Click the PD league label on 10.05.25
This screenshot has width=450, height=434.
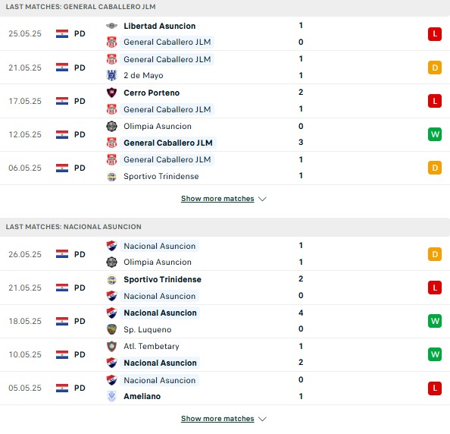click(80, 354)
